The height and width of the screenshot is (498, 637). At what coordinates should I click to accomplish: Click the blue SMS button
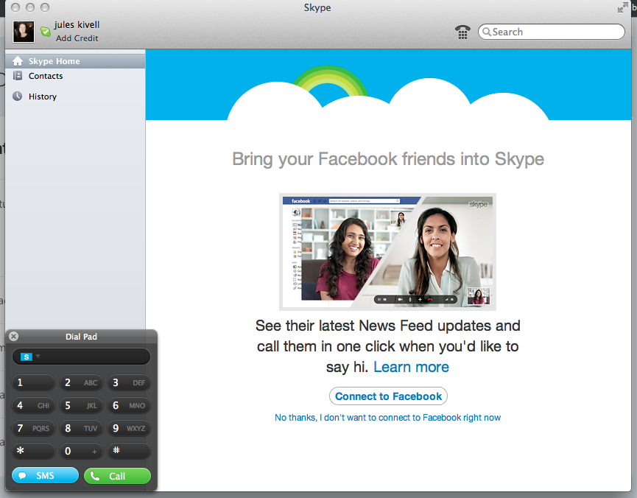(45, 476)
